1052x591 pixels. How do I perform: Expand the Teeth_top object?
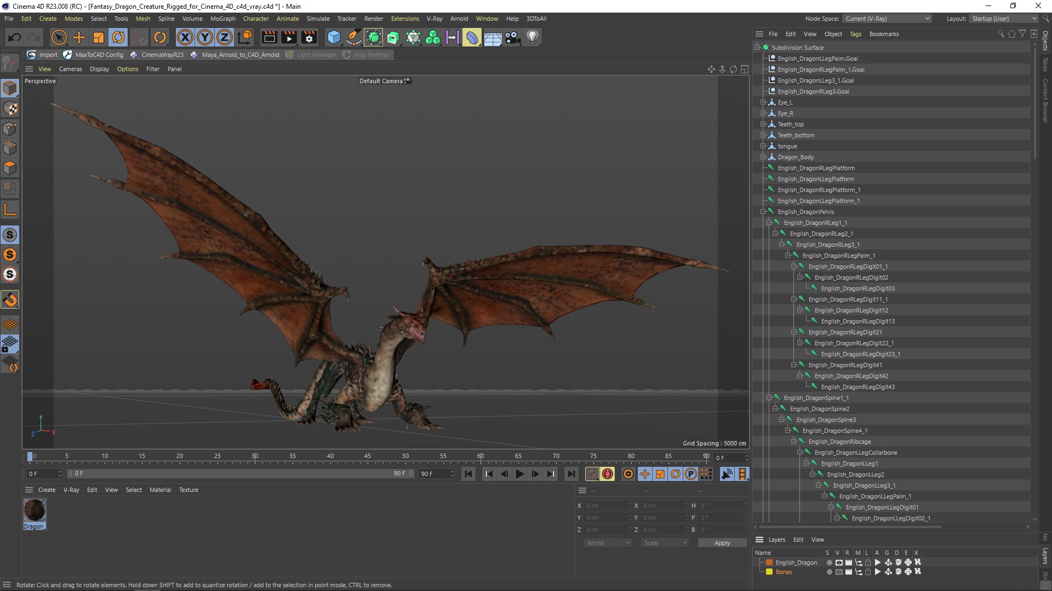pyautogui.click(x=763, y=124)
